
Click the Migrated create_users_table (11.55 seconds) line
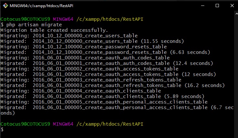[92, 41]
